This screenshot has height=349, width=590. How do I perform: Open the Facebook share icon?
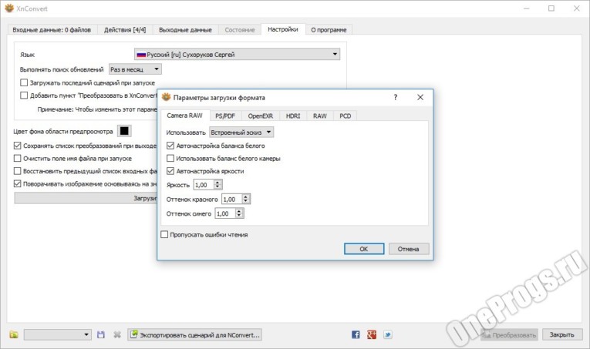pos(356,334)
